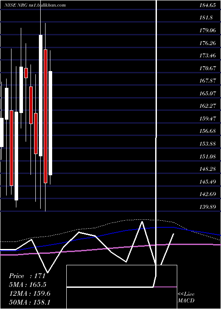This screenshot has width=221, height=309.
Task: Click the NYSE NRG ns1.bullkhan.com title text
Action: coord(35,5)
